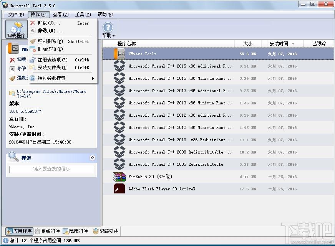Click the VMware Tools icon in sidebar
Screen dimensions: 335x246
point(13,48)
